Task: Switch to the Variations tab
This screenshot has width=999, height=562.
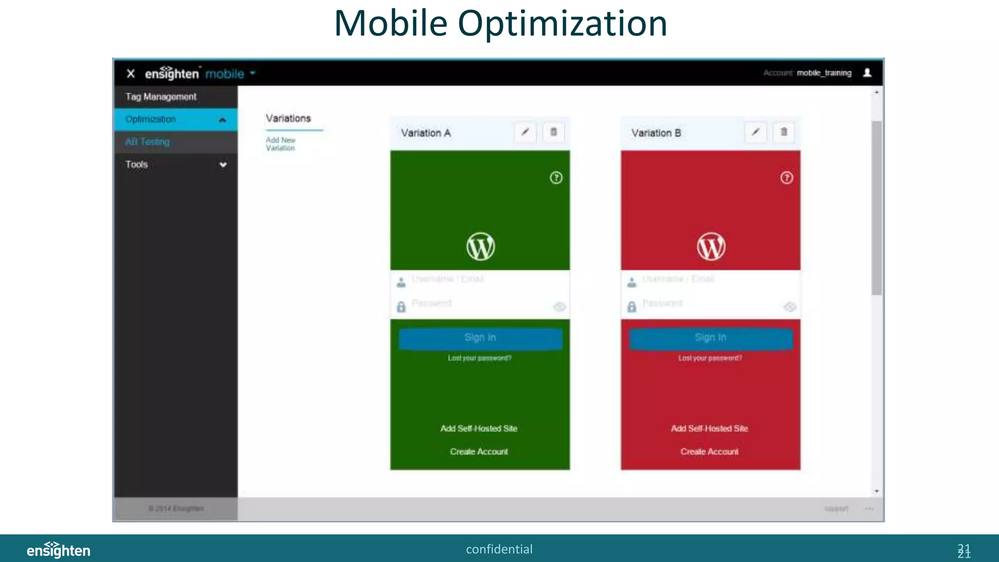Action: 288,119
